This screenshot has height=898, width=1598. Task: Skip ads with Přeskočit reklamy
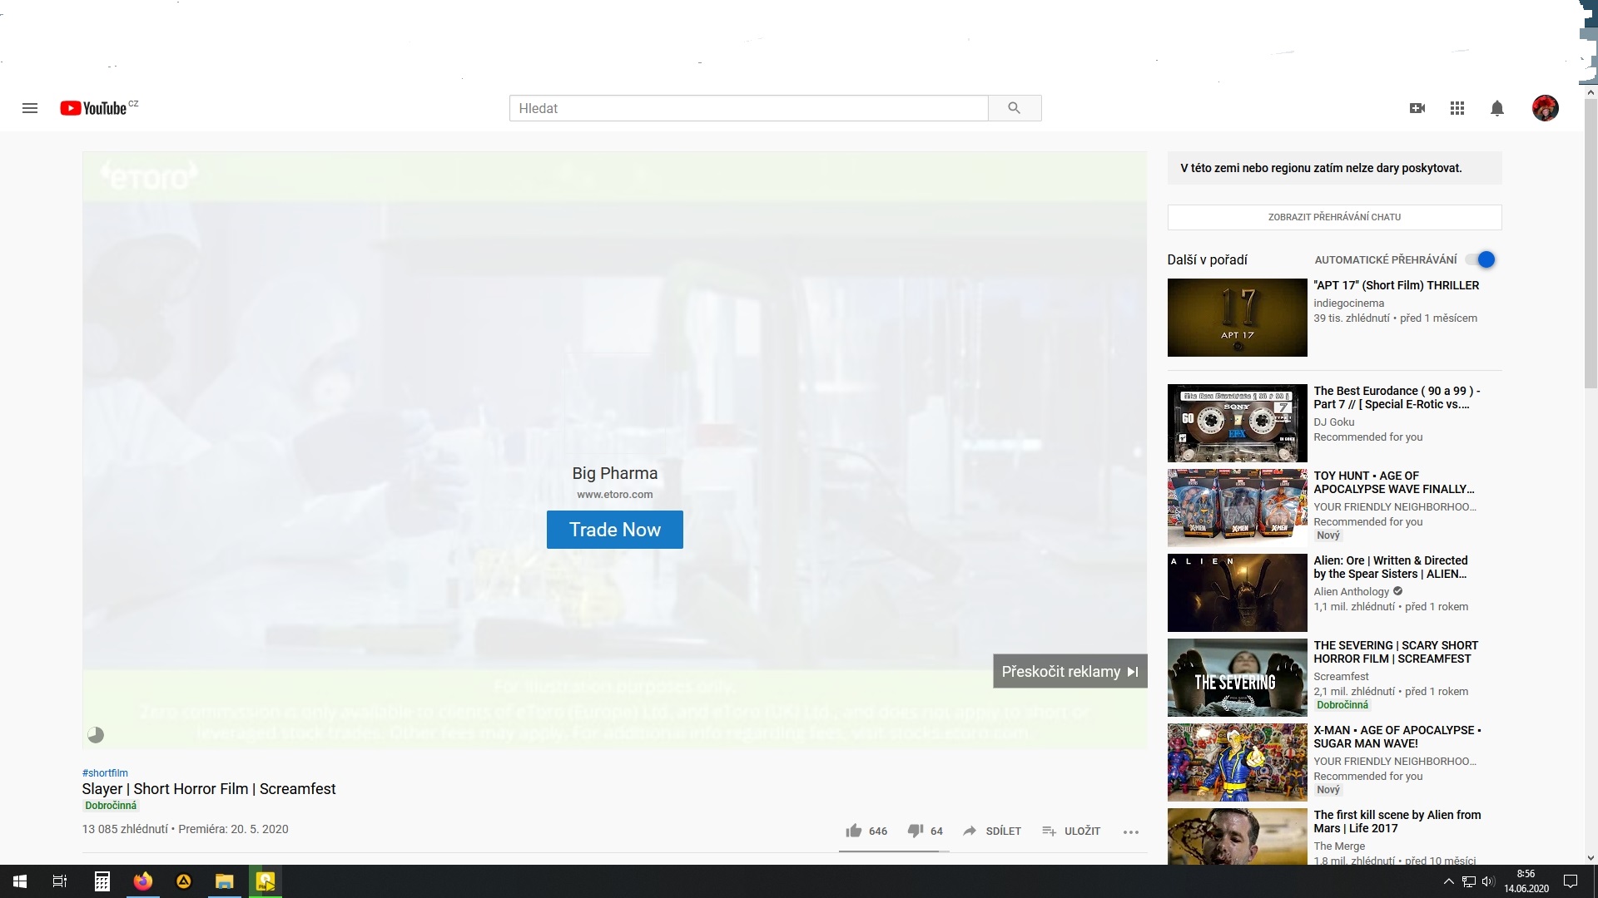(1069, 671)
